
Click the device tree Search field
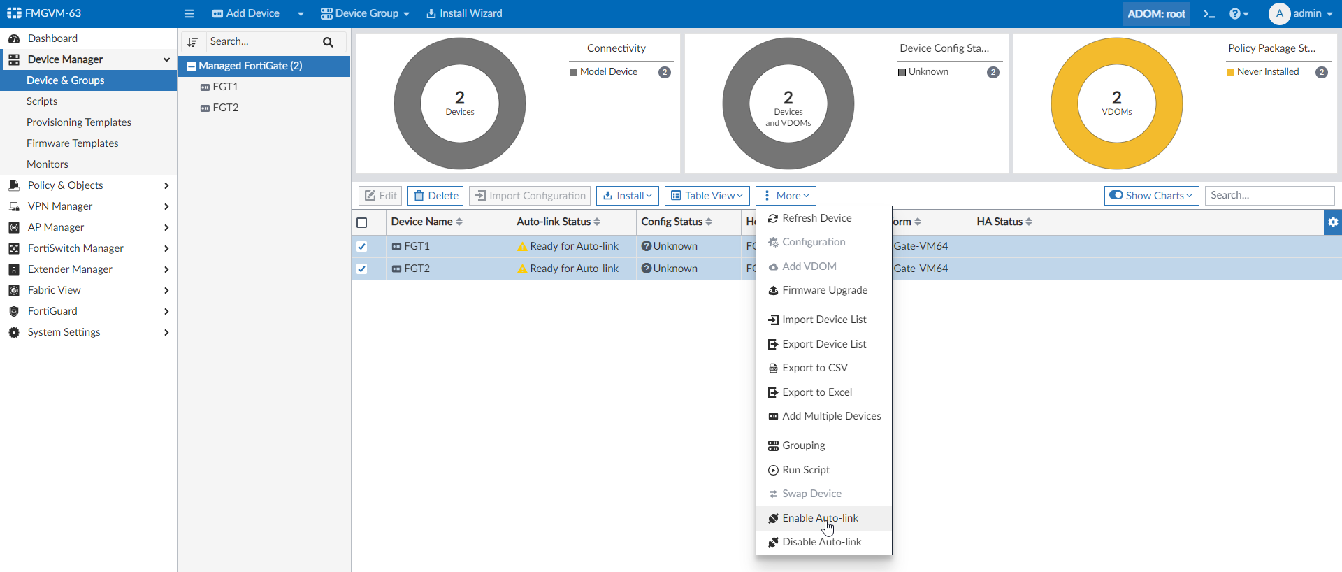(262, 42)
